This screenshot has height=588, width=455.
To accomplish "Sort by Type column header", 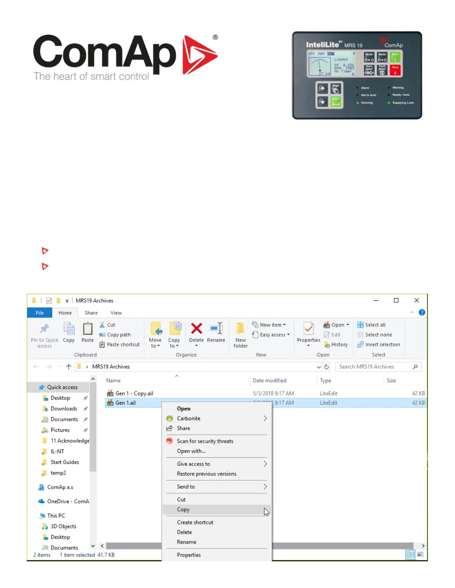I will tap(325, 380).
